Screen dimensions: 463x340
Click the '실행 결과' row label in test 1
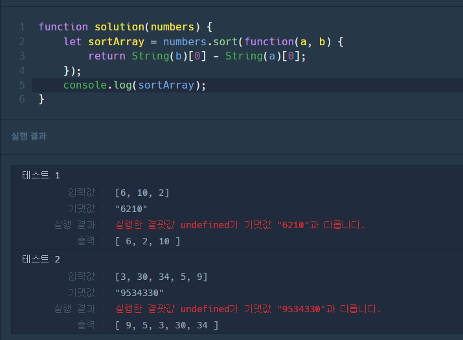pos(74,225)
